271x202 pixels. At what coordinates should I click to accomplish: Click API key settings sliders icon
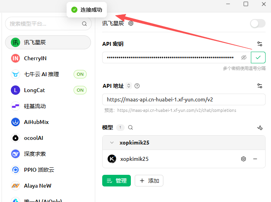[260, 44]
